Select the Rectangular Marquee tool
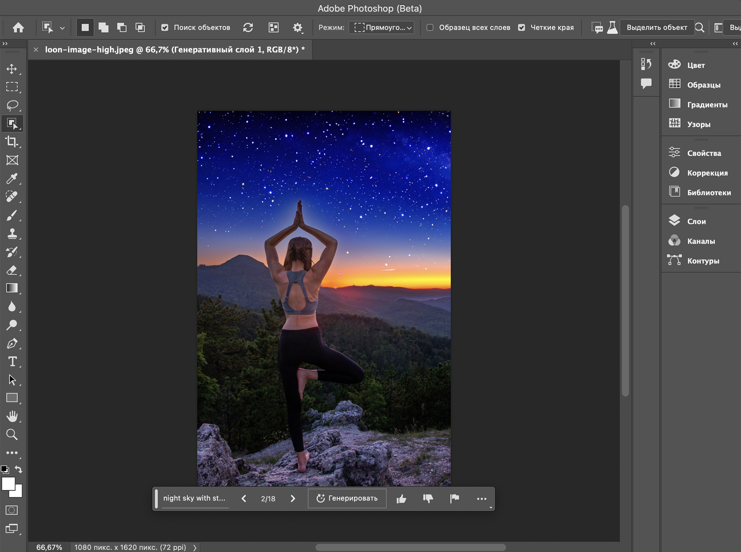Viewport: 741px width, 552px height. [x=12, y=87]
